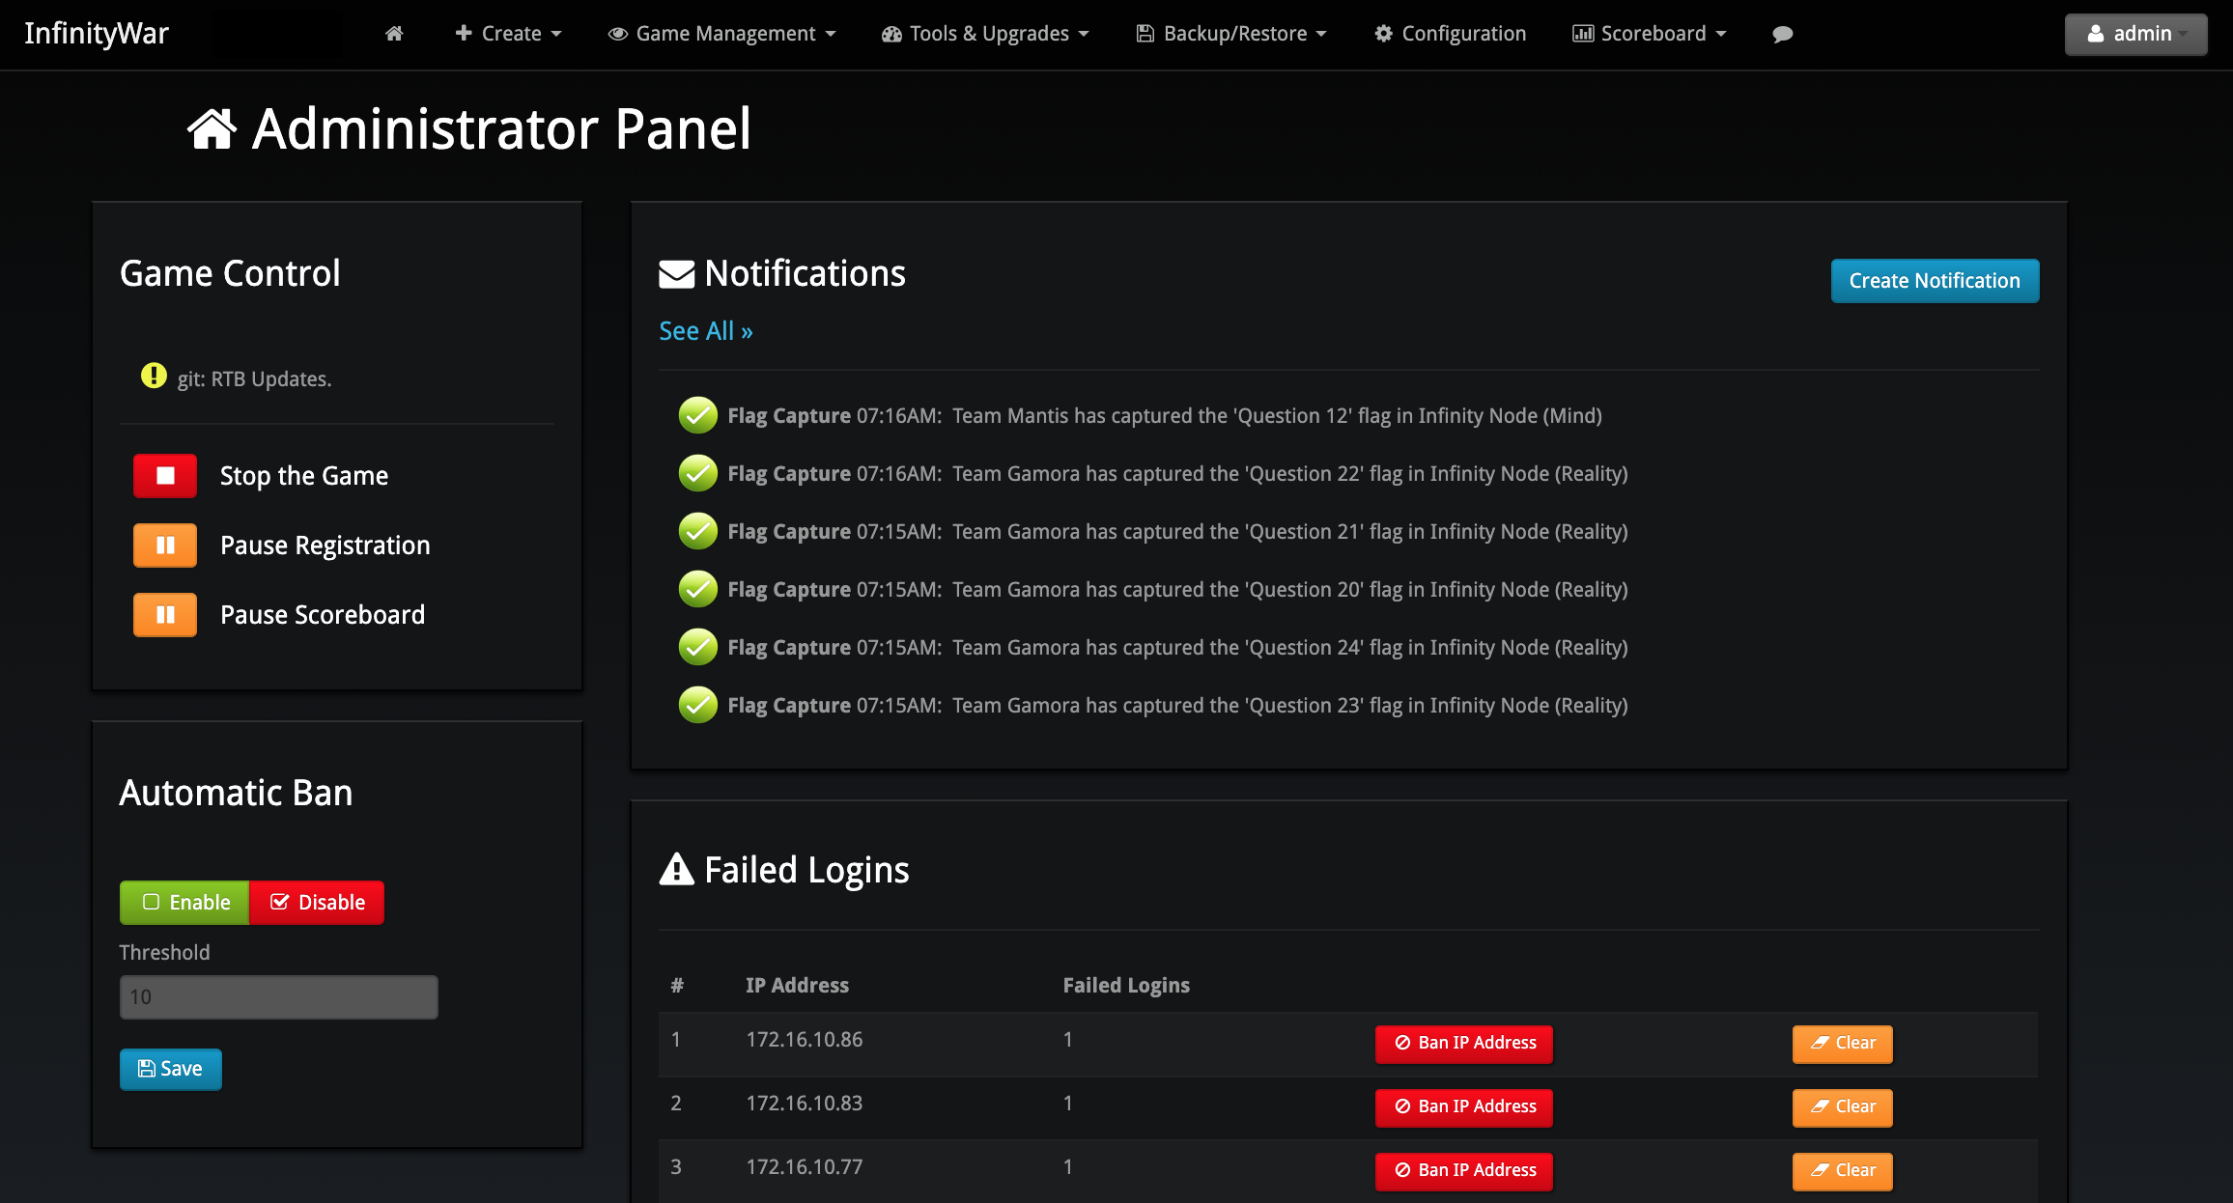Open the admin account dropdown
The image size is (2233, 1203).
coord(2135,33)
